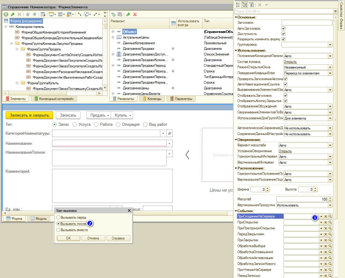345x278 pixels.
Task: Open the Команды tab
Action: click(x=152, y=99)
